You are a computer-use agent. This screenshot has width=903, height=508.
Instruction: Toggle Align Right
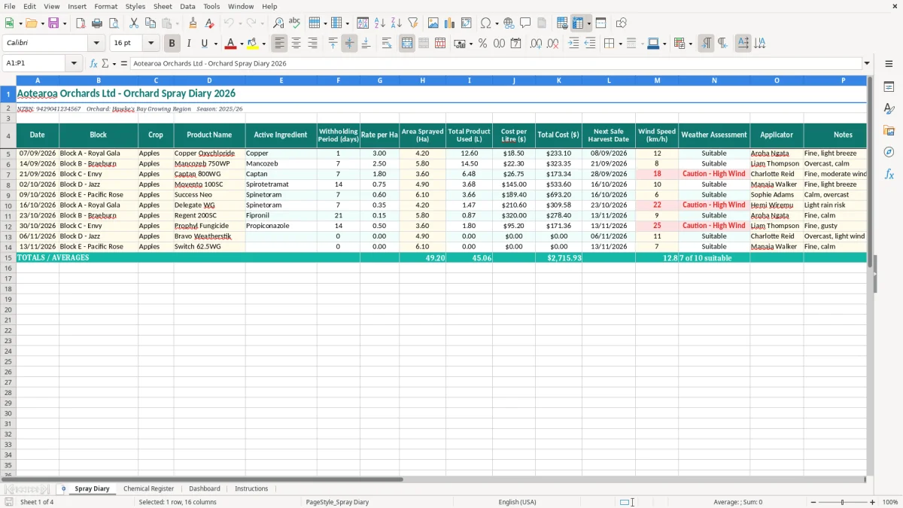pyautogui.click(x=312, y=44)
